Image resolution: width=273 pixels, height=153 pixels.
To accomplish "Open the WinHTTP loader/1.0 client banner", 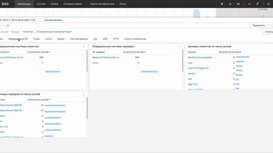I will [x=198, y=68].
